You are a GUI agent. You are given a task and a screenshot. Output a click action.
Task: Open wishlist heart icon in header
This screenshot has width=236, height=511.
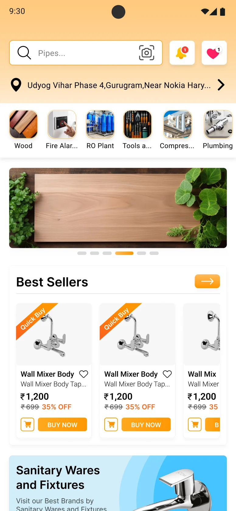click(x=214, y=53)
